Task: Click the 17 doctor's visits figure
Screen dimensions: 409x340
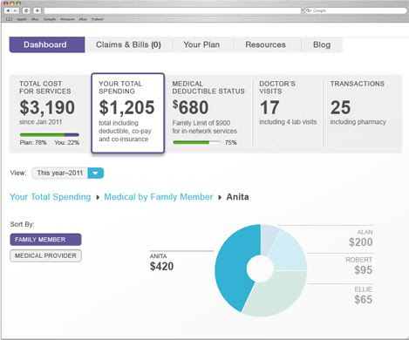Action: (x=269, y=107)
